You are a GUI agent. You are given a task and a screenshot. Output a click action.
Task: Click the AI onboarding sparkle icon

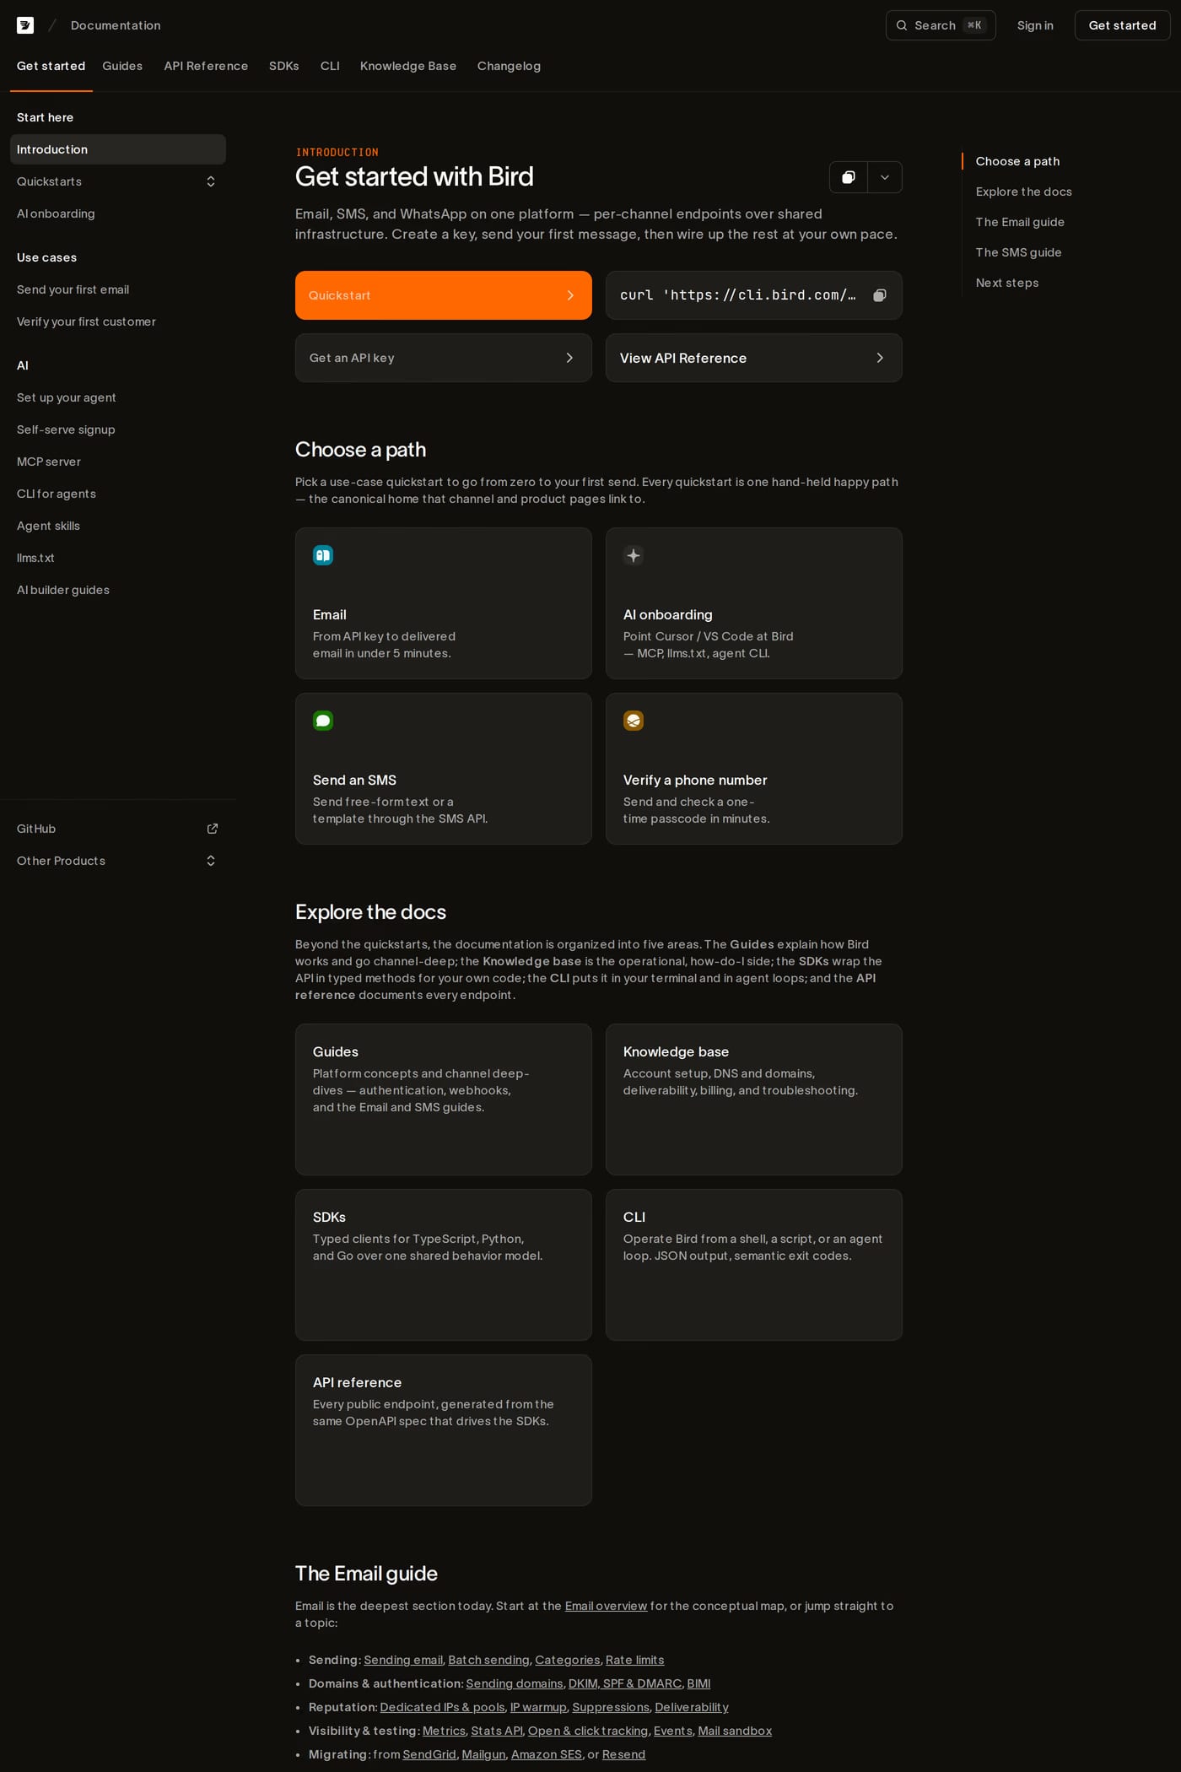[634, 555]
